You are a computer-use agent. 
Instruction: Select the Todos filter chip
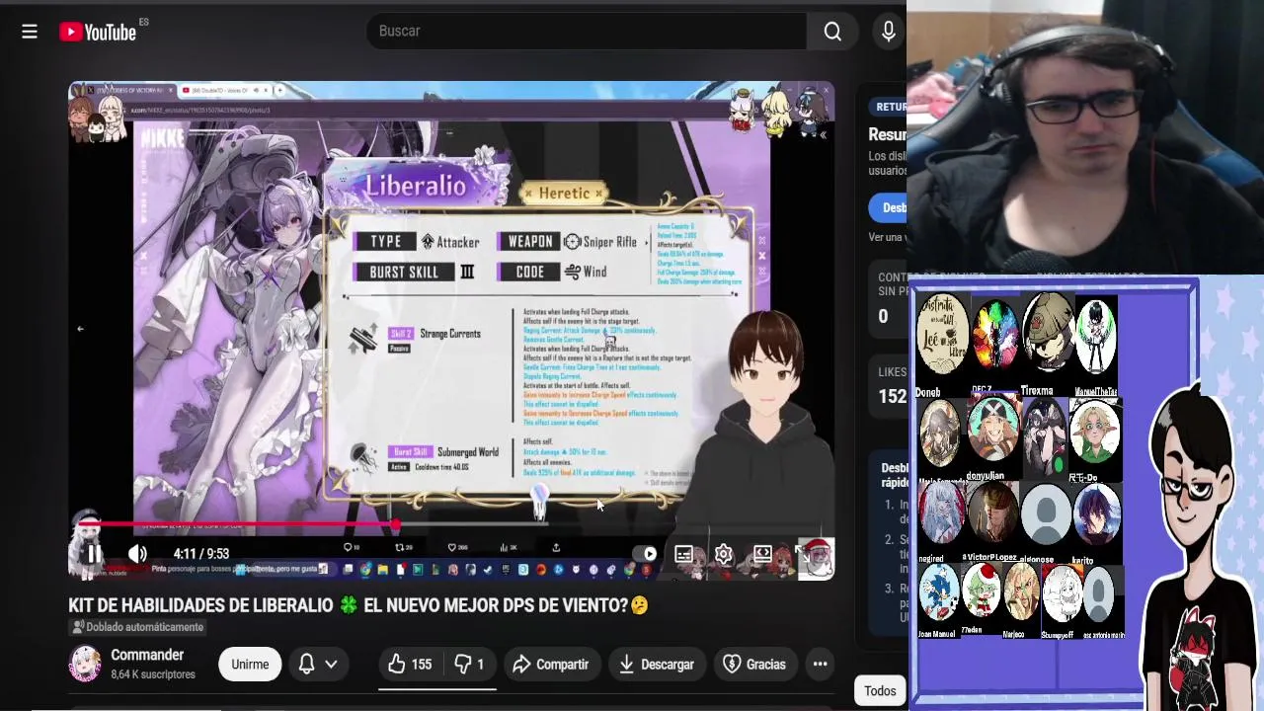click(x=880, y=691)
